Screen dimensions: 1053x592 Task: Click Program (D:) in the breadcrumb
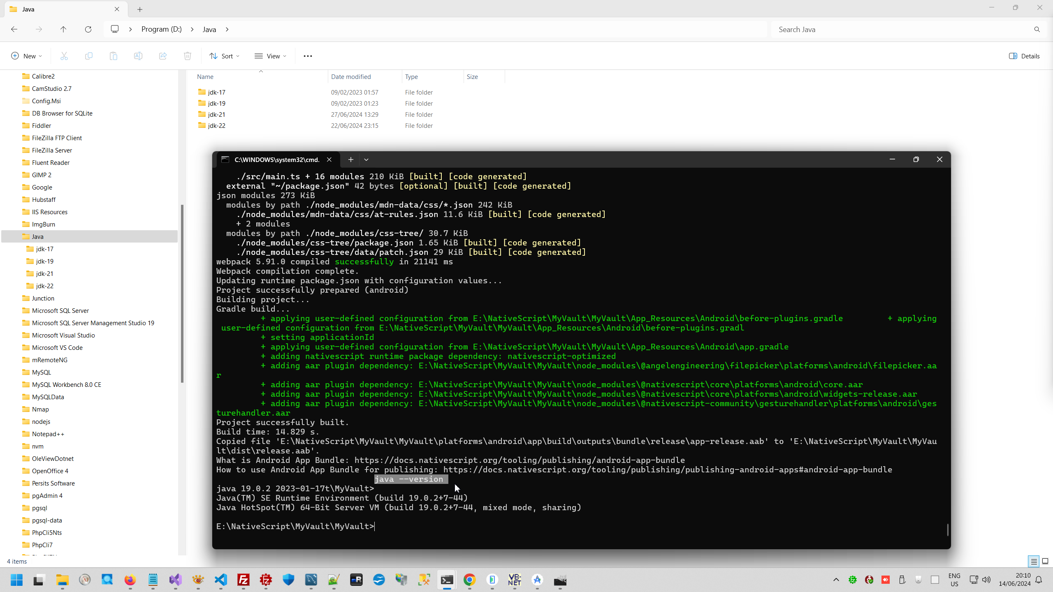[161, 29]
